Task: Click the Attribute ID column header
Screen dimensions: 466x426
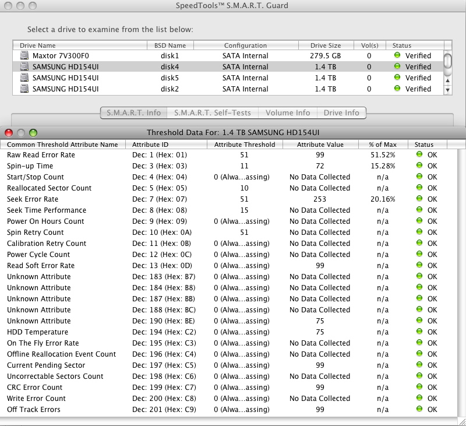Action: tap(166, 145)
